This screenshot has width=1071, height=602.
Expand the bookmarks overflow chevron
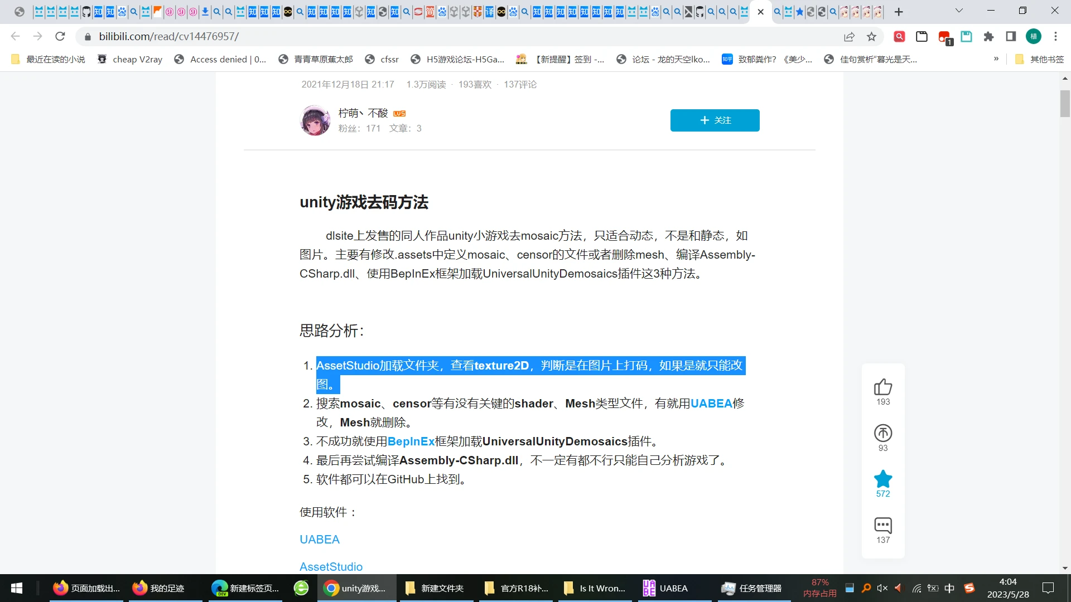coord(996,59)
